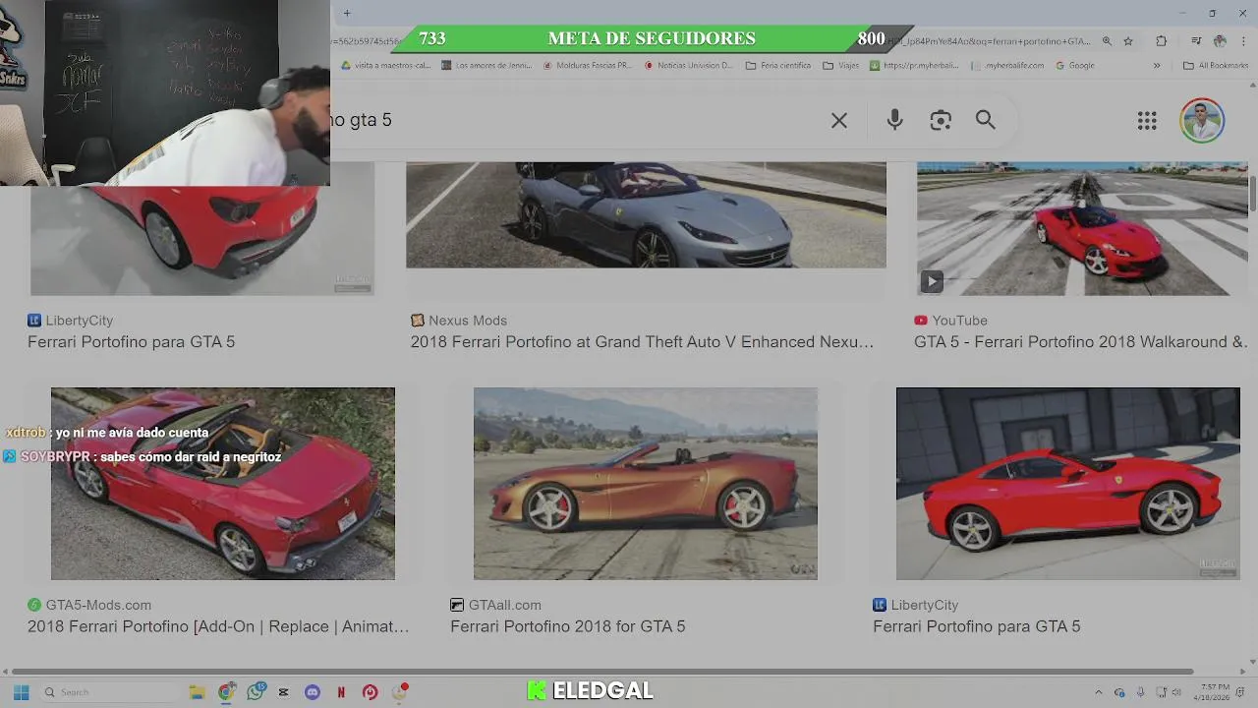The width and height of the screenshot is (1258, 708).
Task: Open the Chrome profile avatar in toolbar
Action: pyautogui.click(x=1220, y=41)
